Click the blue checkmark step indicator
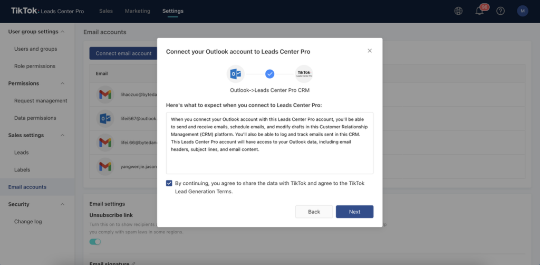This screenshot has width=540, height=265. pos(269,74)
